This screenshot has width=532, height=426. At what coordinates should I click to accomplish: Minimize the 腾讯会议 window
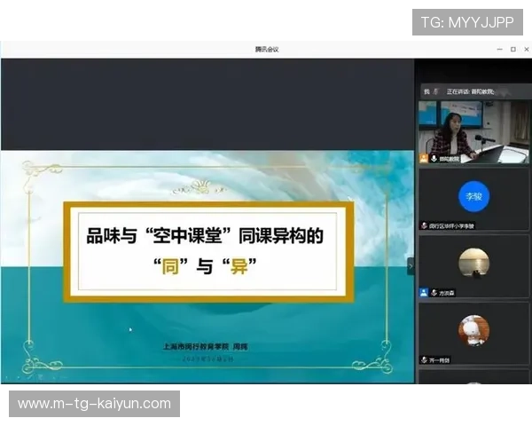point(499,50)
